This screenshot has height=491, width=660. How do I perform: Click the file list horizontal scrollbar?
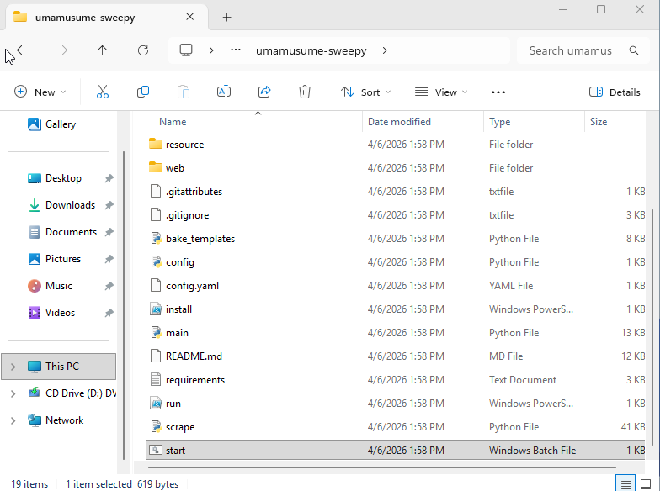pos(382,467)
